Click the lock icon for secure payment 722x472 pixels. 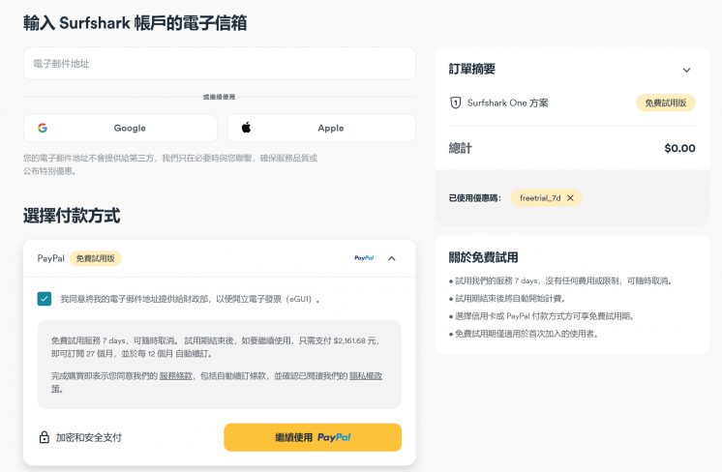(45, 437)
